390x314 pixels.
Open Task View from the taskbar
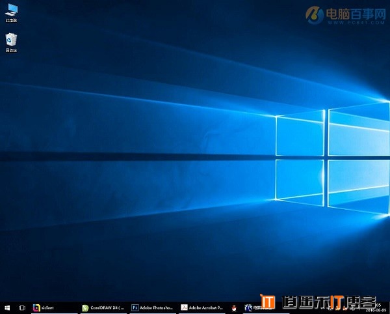click(x=22, y=308)
